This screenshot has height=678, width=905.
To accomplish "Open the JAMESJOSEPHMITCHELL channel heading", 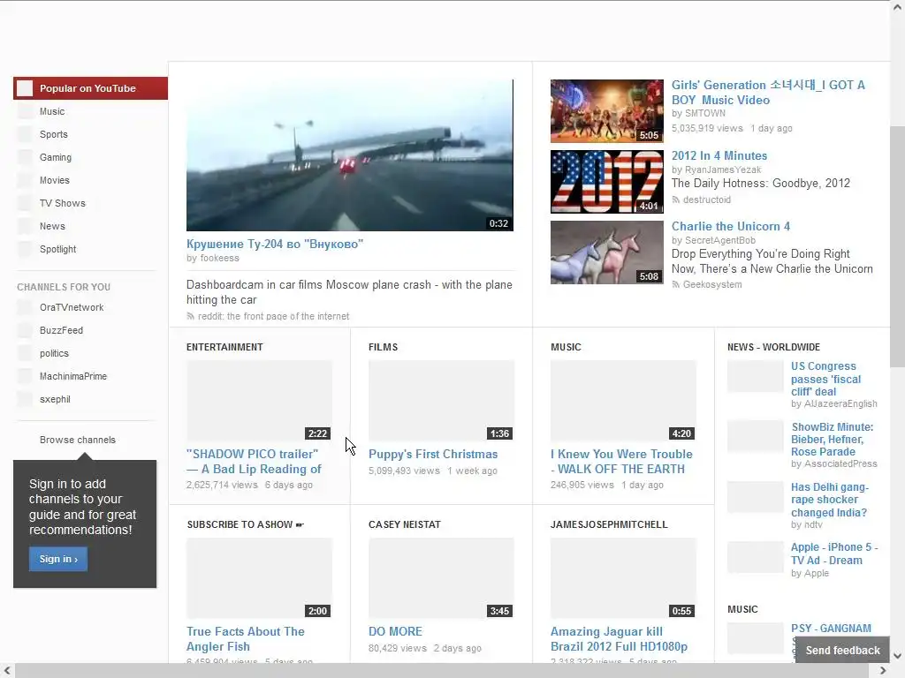I will click(609, 524).
